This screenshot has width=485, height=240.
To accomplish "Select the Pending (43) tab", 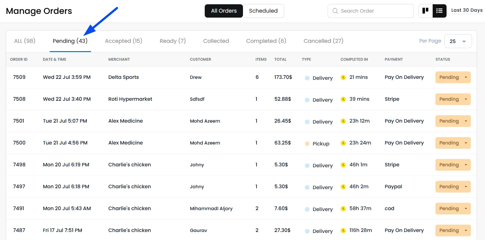I will tap(70, 41).
